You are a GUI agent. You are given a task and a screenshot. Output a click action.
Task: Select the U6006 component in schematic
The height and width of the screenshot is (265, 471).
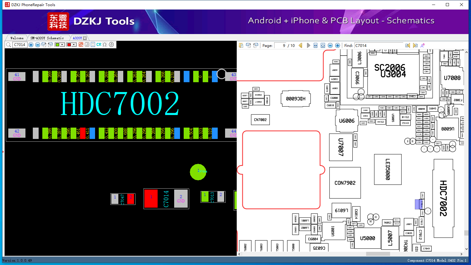point(347,121)
